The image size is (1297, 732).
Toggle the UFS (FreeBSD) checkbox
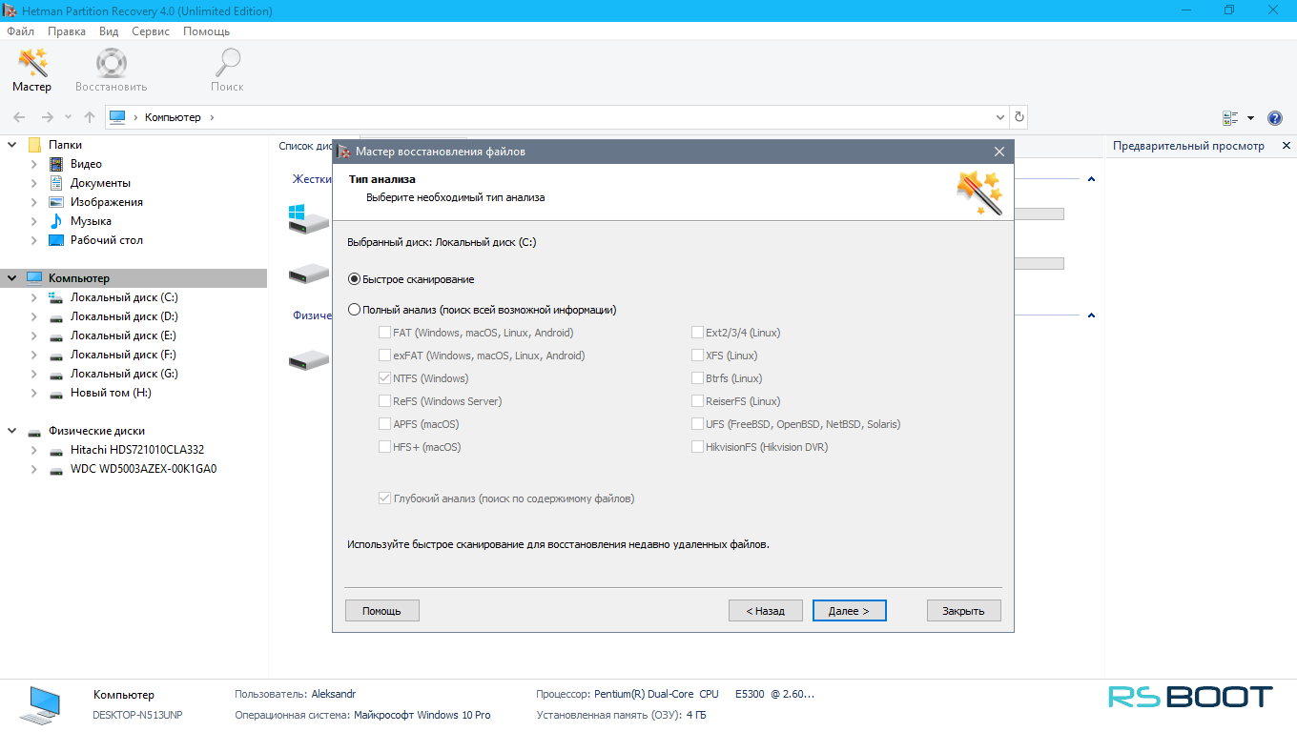697,424
